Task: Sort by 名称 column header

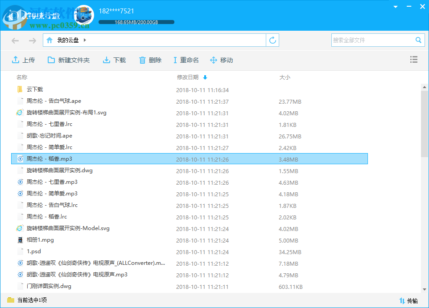Action: pos(21,77)
